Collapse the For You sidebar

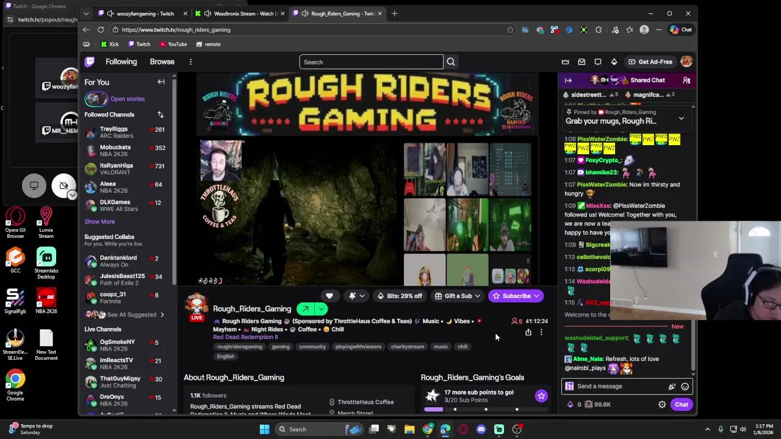point(161,82)
